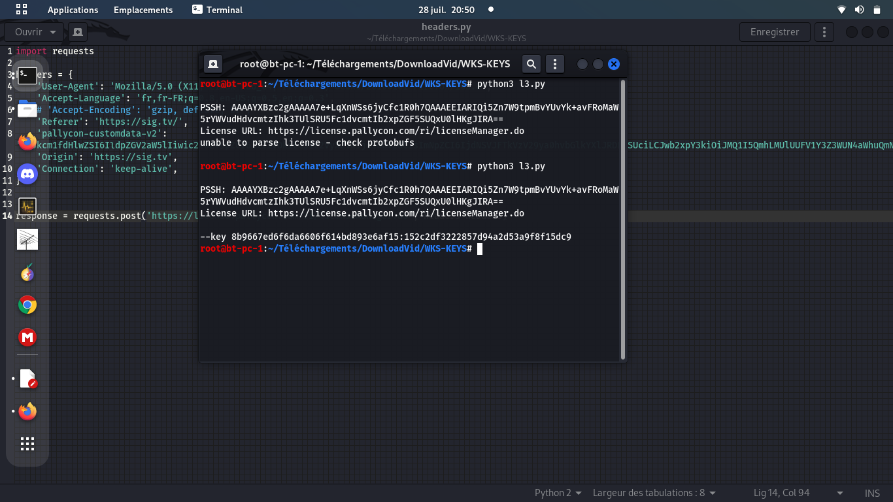Expand the recent files arrow beside Ouvrir
This screenshot has height=502, width=893.
54,31
